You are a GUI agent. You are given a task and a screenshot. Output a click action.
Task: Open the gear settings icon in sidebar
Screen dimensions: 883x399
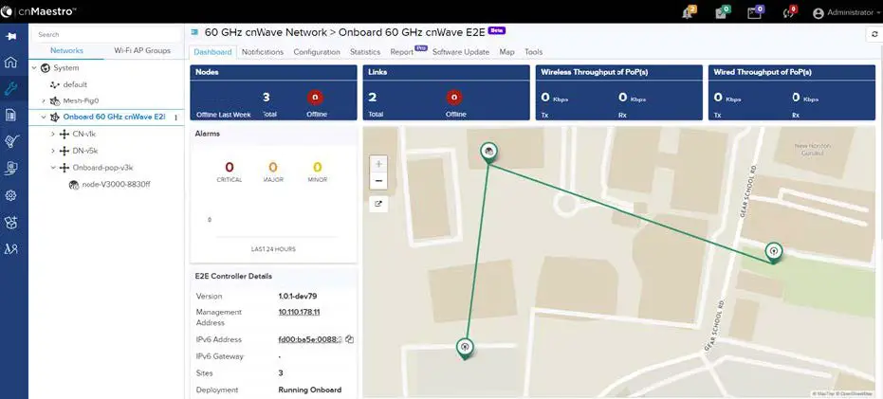coord(10,195)
